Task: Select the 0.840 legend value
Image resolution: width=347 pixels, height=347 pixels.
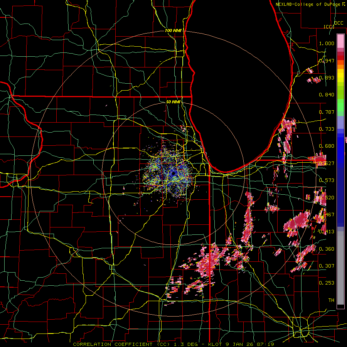Action: 327,95
